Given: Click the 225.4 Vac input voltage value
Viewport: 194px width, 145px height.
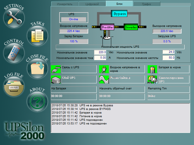Looking at the screenshot, I should pyautogui.click(x=74, y=31).
